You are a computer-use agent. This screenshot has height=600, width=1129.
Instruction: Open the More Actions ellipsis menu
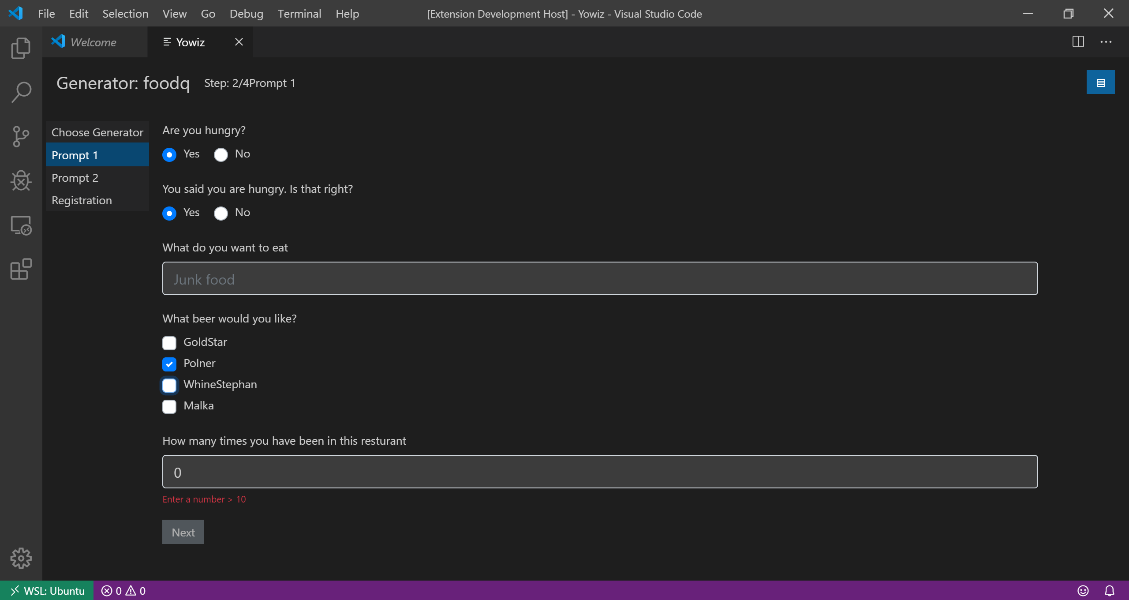(x=1106, y=42)
